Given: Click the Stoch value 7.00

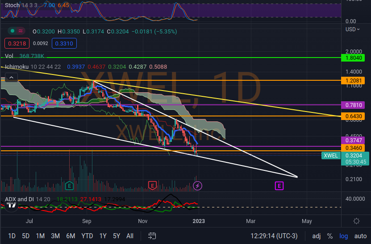Looking at the screenshot, I should [x=50, y=5].
